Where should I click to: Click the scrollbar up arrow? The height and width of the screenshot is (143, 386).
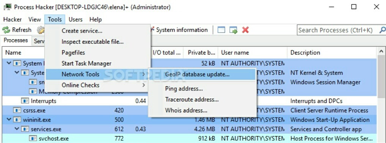[381, 52]
